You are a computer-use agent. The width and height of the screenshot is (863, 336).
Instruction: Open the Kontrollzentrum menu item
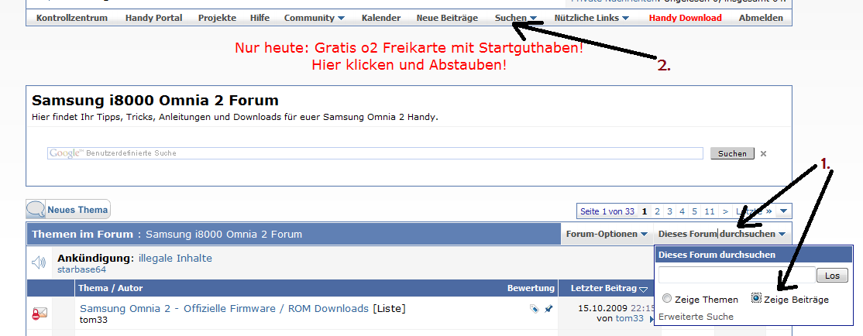pyautogui.click(x=71, y=18)
